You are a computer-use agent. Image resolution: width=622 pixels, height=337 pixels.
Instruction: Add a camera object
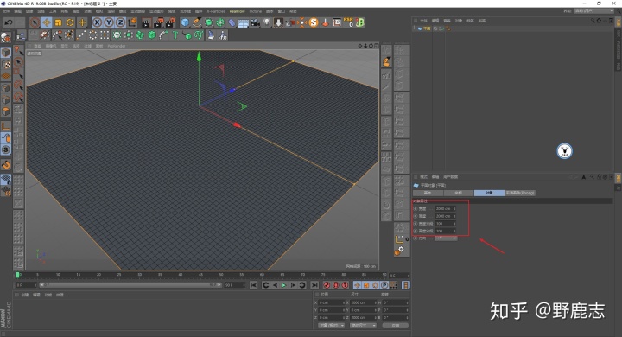[x=255, y=22]
